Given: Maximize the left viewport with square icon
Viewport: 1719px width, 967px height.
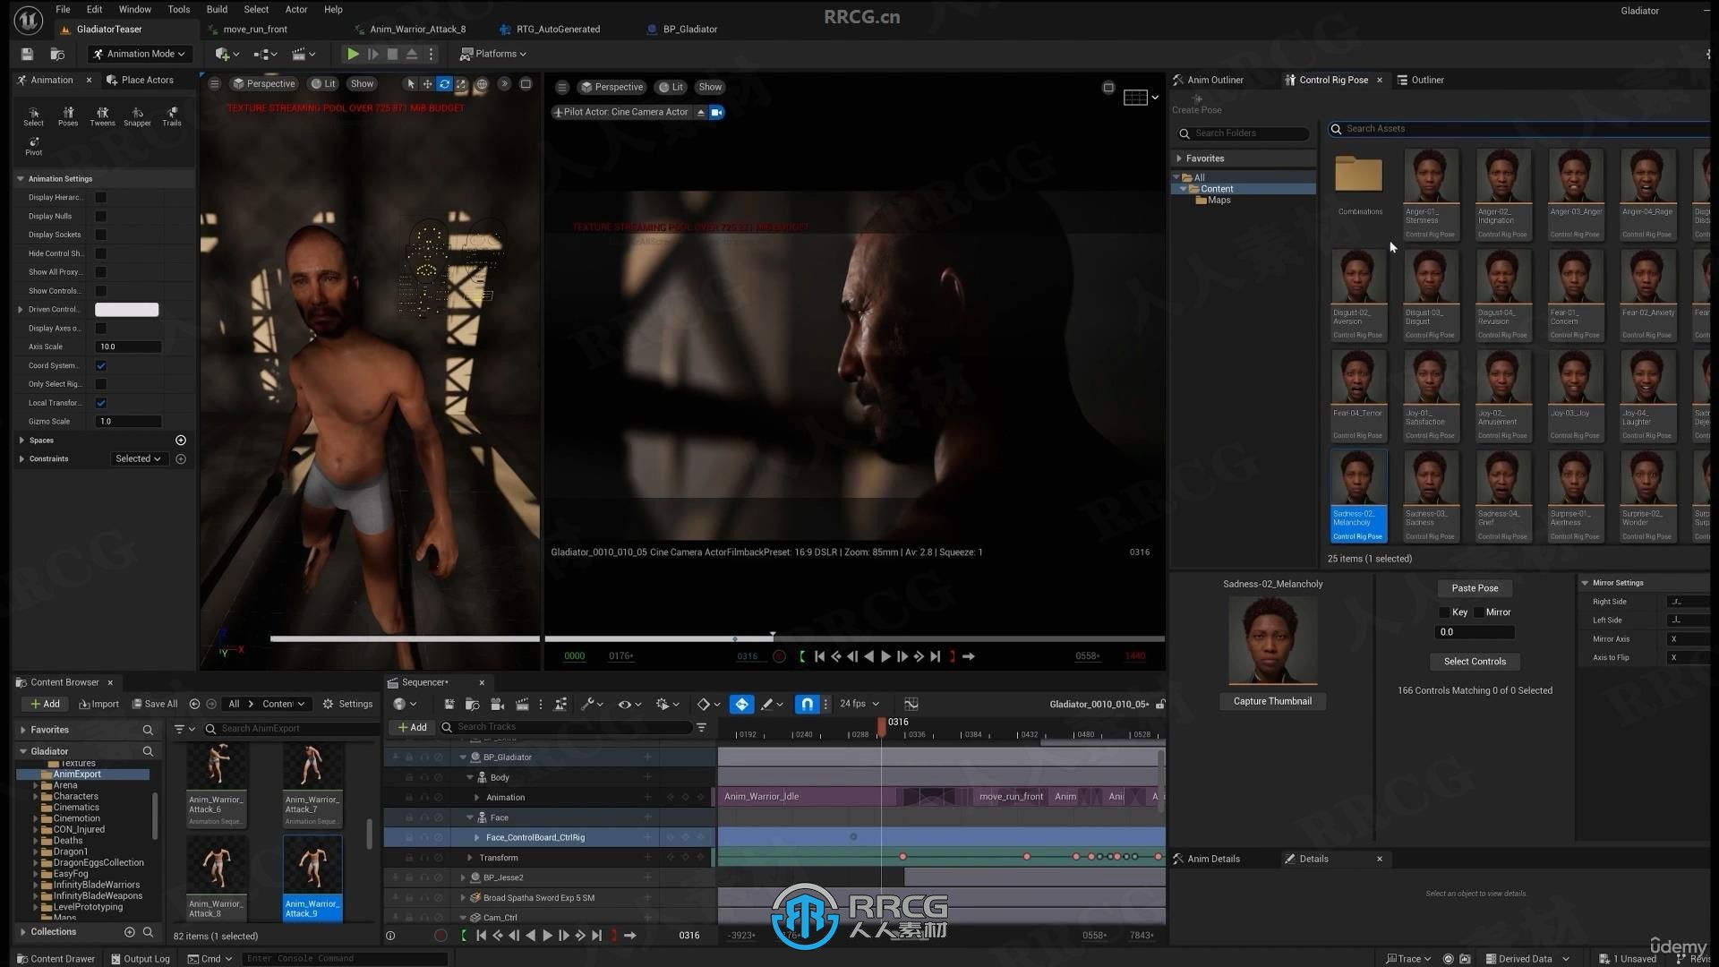Looking at the screenshot, I should coord(526,84).
